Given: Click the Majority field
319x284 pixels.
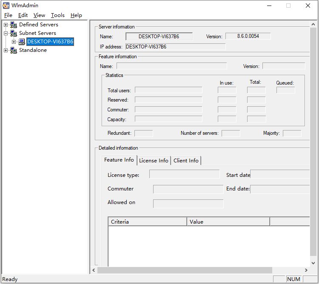Looking at the screenshot, I should point(292,133).
